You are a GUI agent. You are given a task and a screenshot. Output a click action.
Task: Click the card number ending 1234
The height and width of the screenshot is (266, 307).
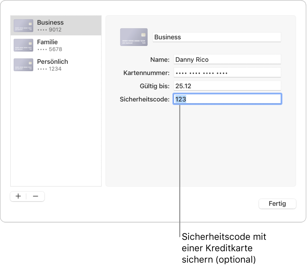(x=50, y=69)
